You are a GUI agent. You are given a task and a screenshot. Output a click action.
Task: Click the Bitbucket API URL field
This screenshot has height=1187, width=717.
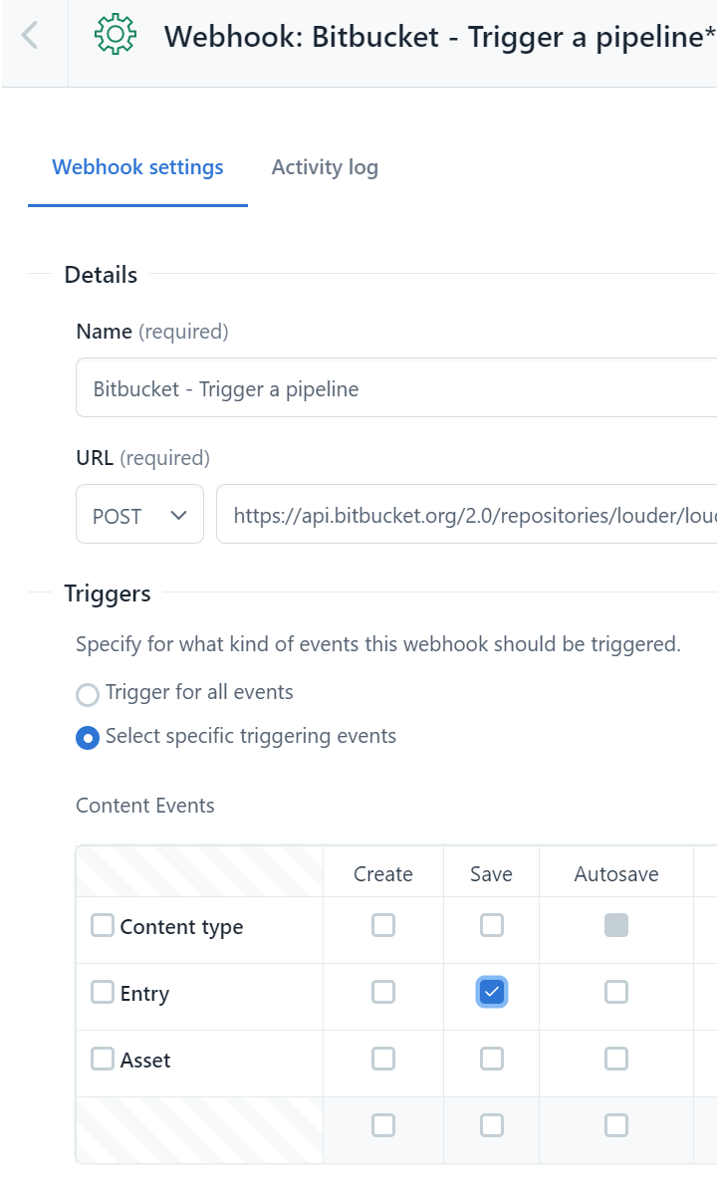pos(468,515)
